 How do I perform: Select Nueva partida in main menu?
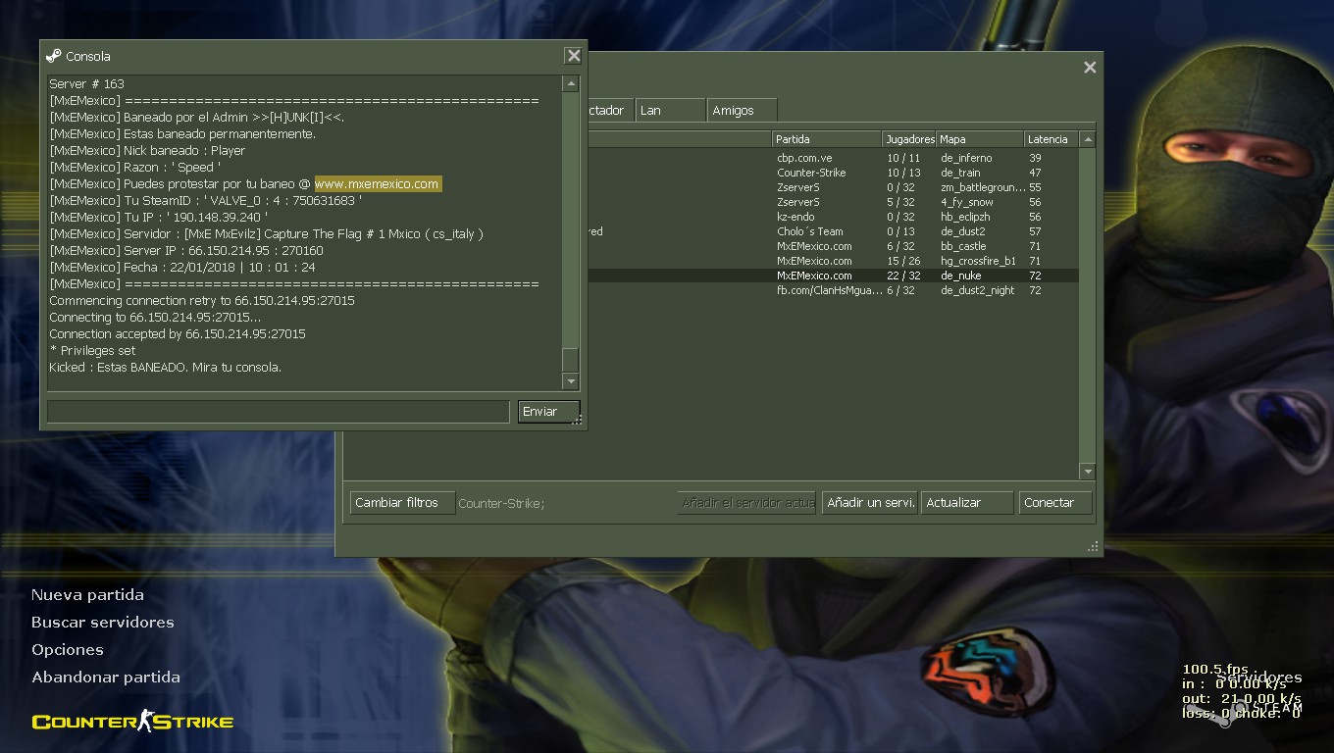87,594
